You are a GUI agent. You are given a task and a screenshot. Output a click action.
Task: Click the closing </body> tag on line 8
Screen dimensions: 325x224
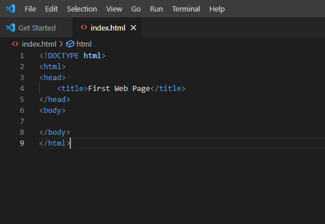55,132
